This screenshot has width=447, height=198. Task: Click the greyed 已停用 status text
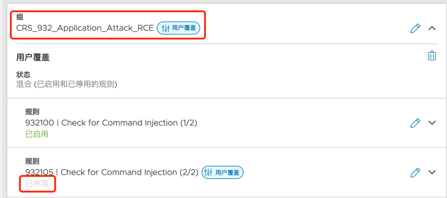(36, 184)
